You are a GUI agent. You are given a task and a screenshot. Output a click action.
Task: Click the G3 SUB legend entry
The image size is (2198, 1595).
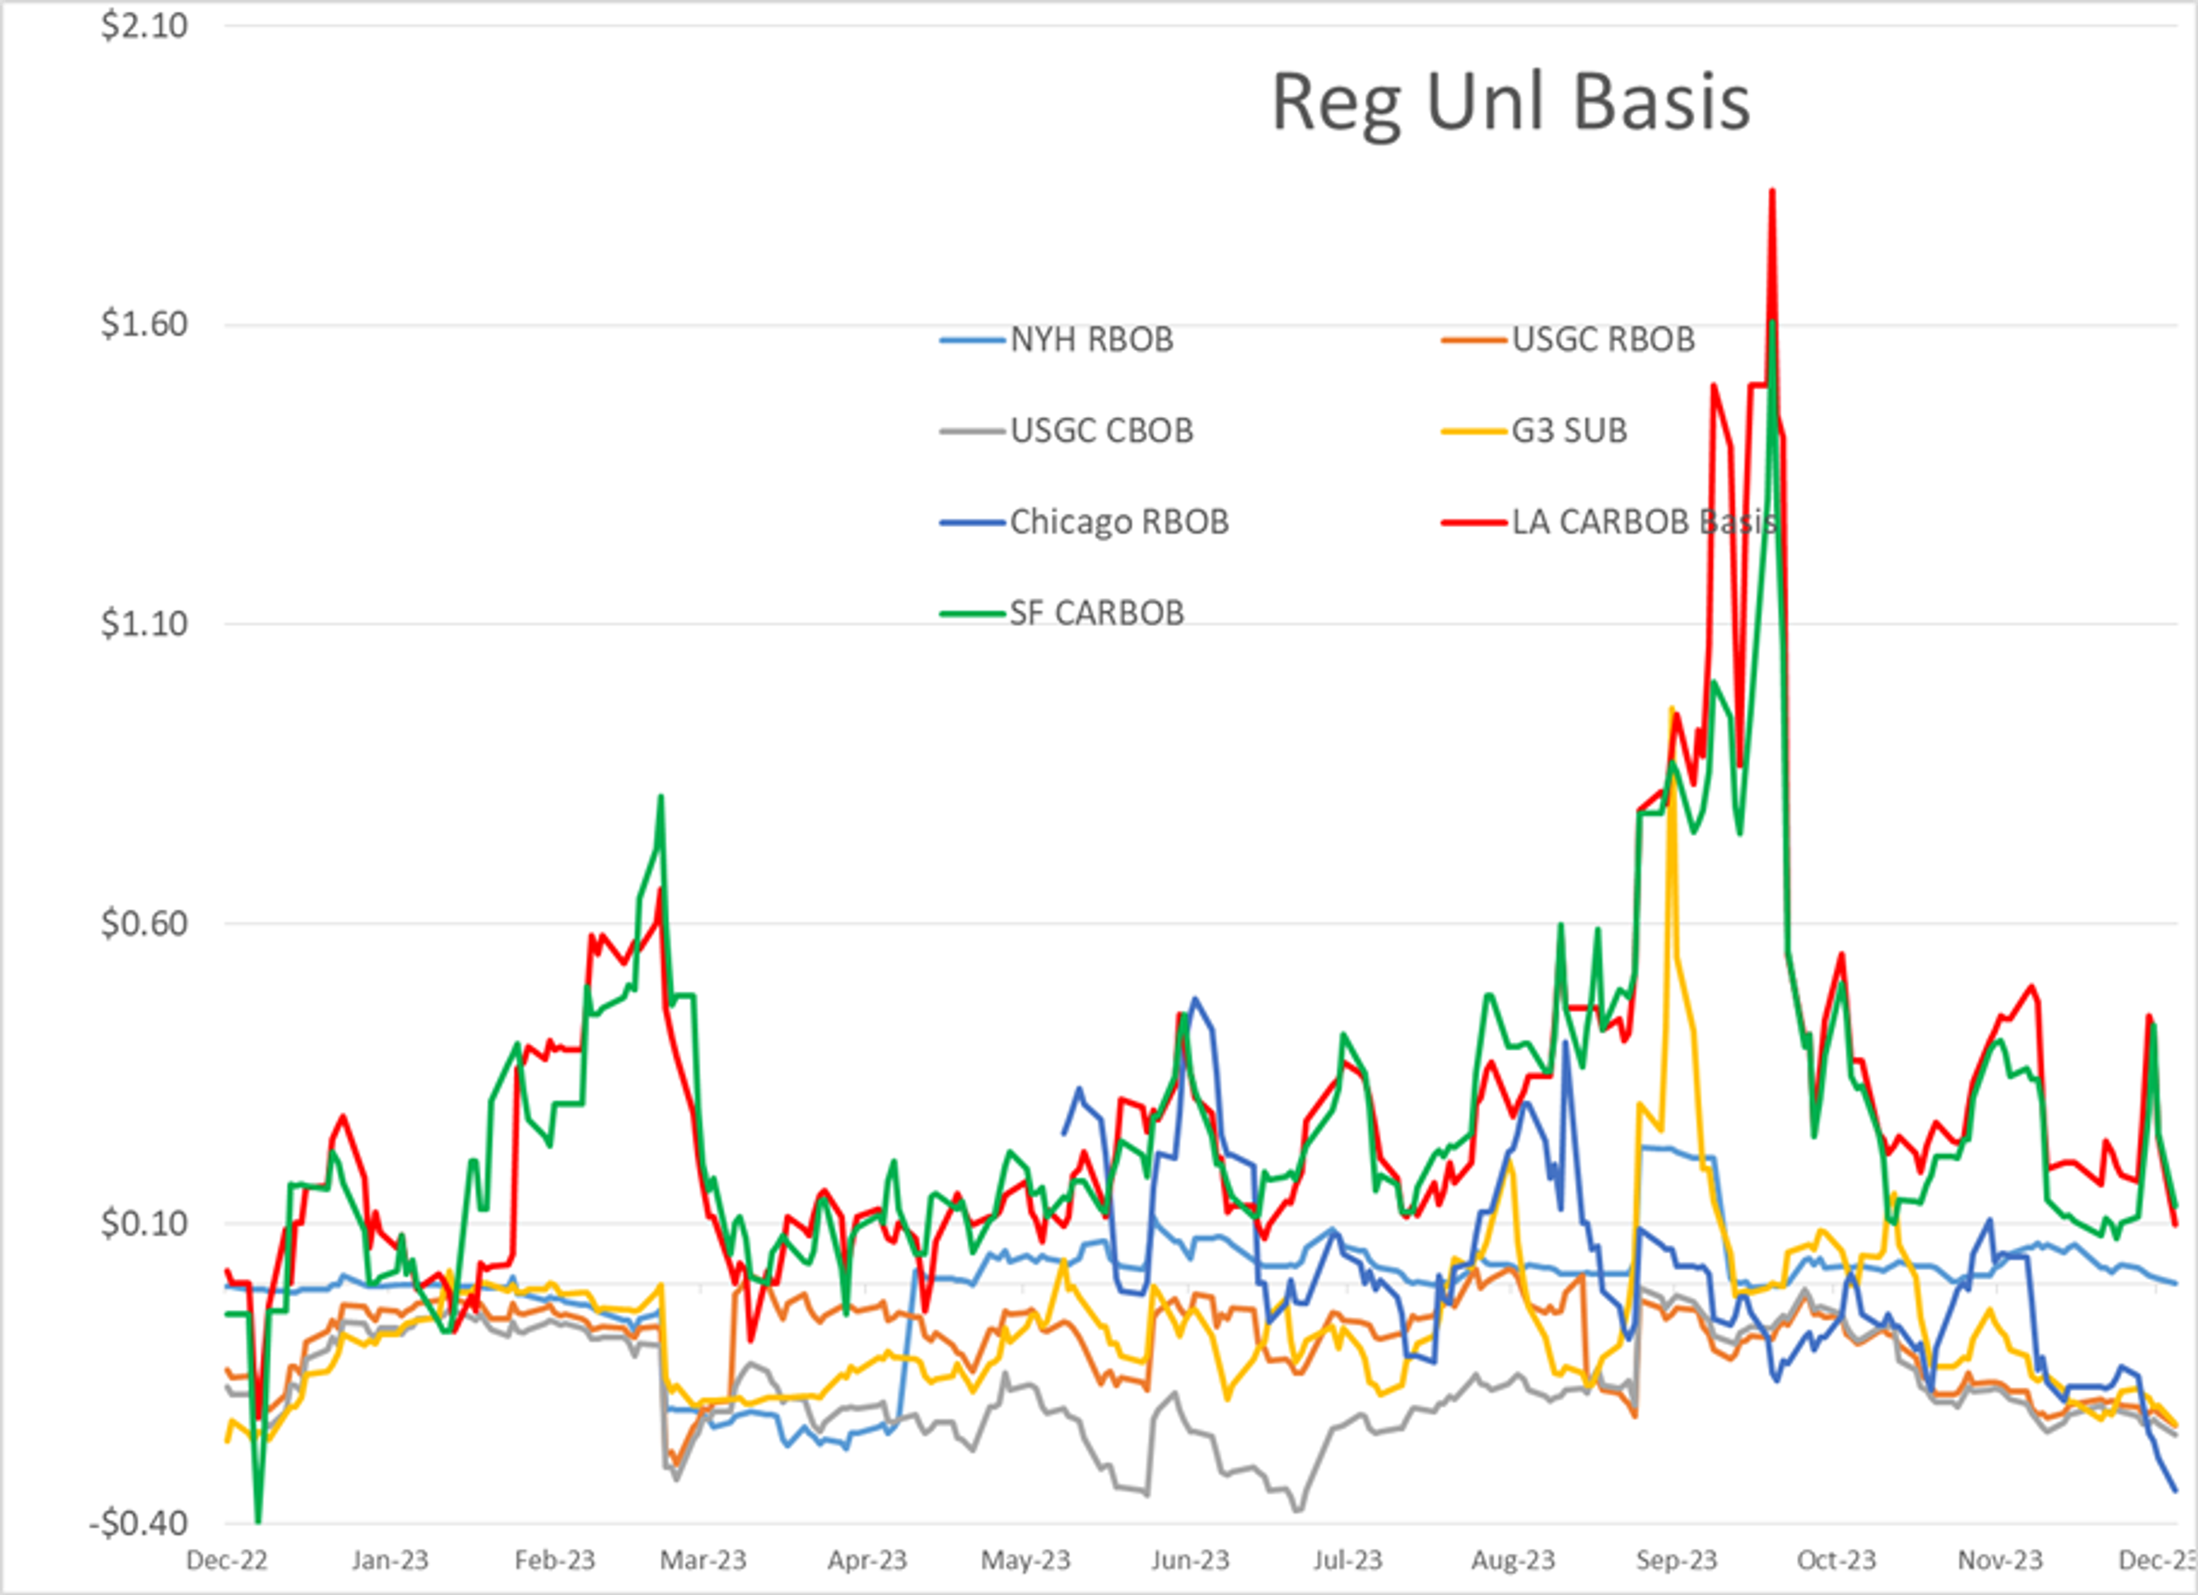point(1534,431)
